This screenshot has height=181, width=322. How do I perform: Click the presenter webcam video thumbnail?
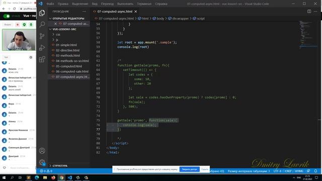19,40
